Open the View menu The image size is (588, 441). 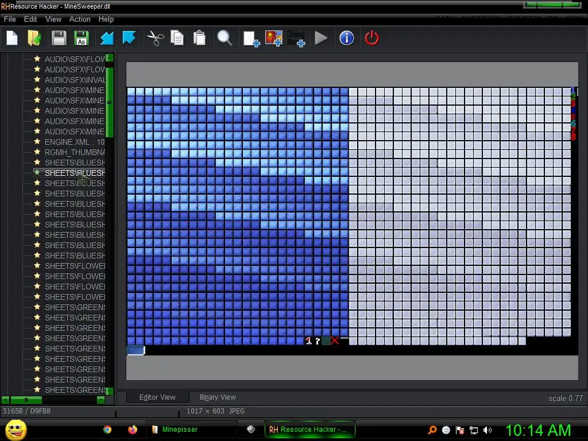pos(53,19)
